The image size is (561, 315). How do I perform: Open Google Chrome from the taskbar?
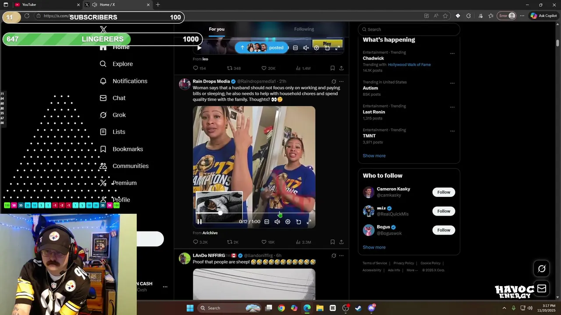tap(281, 308)
